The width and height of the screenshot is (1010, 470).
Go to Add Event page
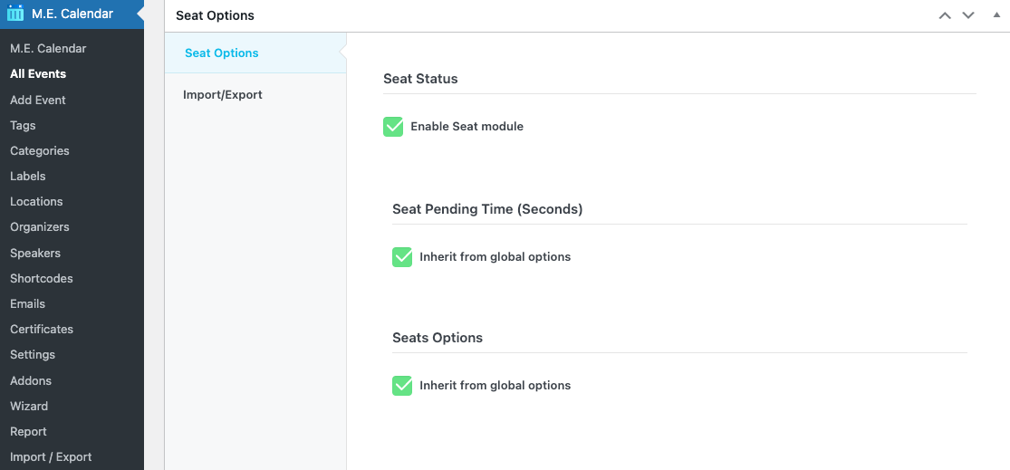tap(38, 100)
